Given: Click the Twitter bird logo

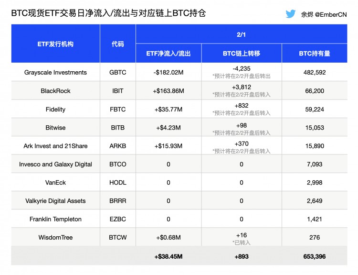Looking at the screenshot, I should pyautogui.click(x=290, y=14).
